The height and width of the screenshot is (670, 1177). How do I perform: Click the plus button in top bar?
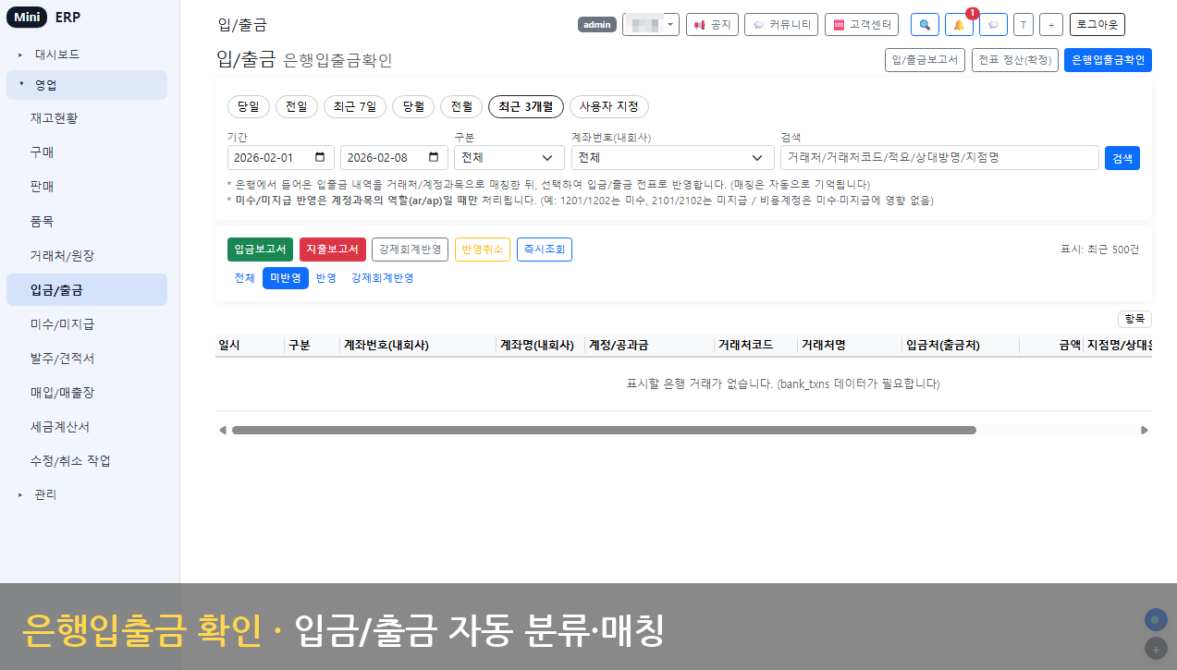pyautogui.click(x=1050, y=25)
